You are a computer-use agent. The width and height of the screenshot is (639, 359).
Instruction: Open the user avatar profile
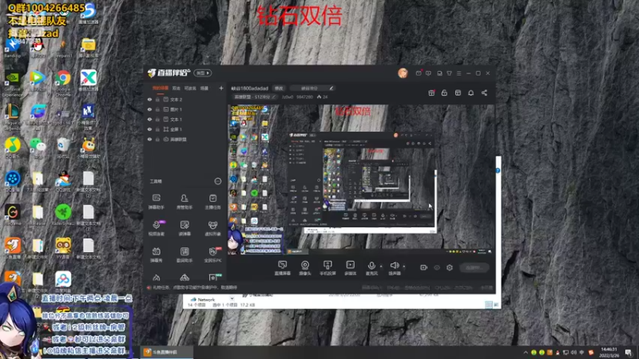tap(403, 73)
